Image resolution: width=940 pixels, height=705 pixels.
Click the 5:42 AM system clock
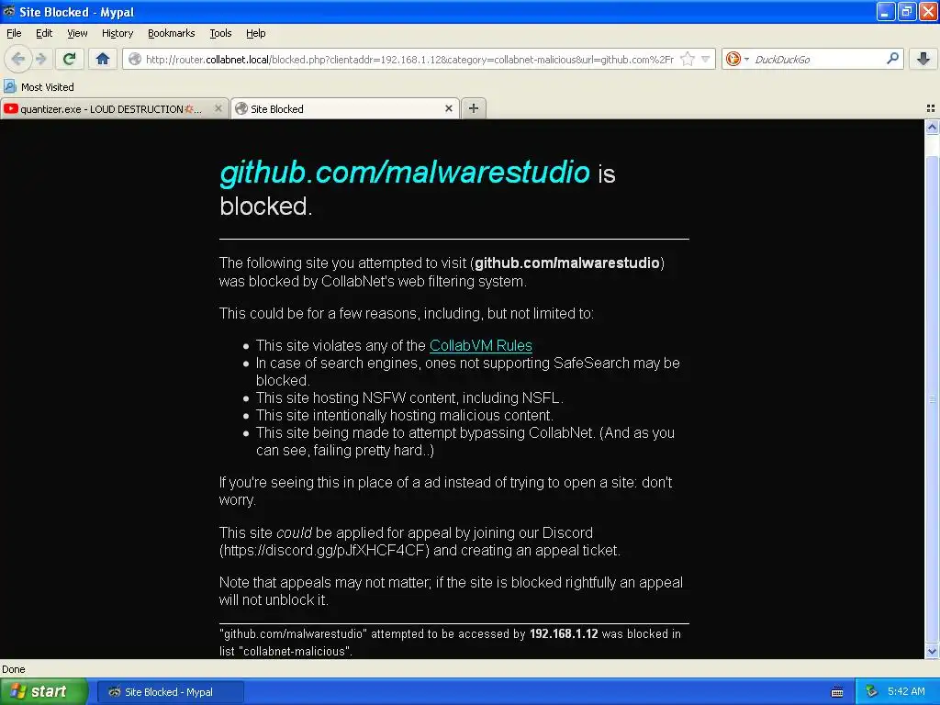click(906, 691)
